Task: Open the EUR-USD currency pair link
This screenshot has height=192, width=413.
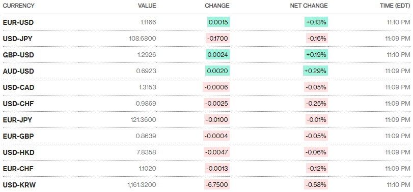Action: coord(18,22)
